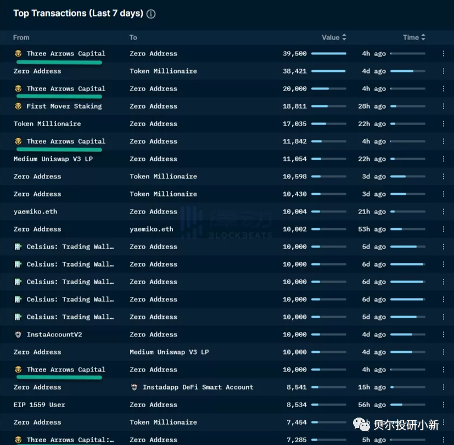Click First Mover Staking avatar icon
The width and height of the screenshot is (454, 445).
click(18, 106)
